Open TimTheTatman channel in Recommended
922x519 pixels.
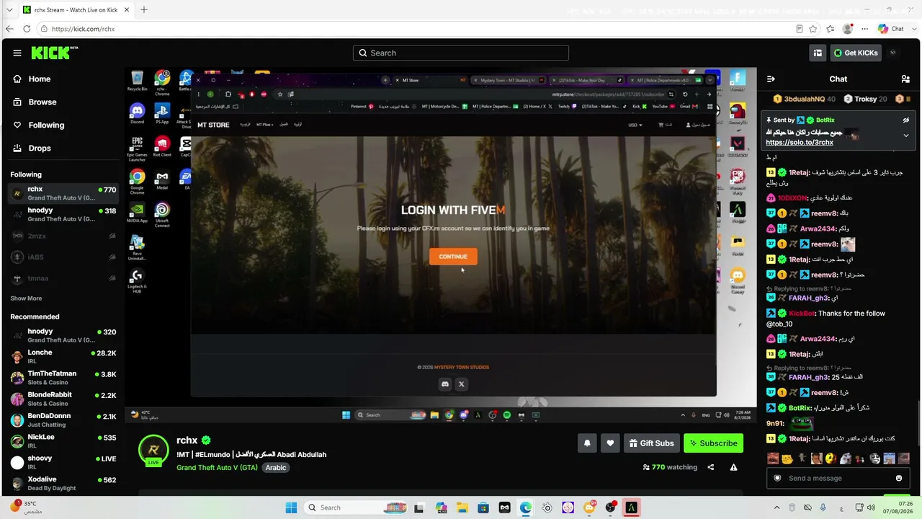tap(63, 378)
